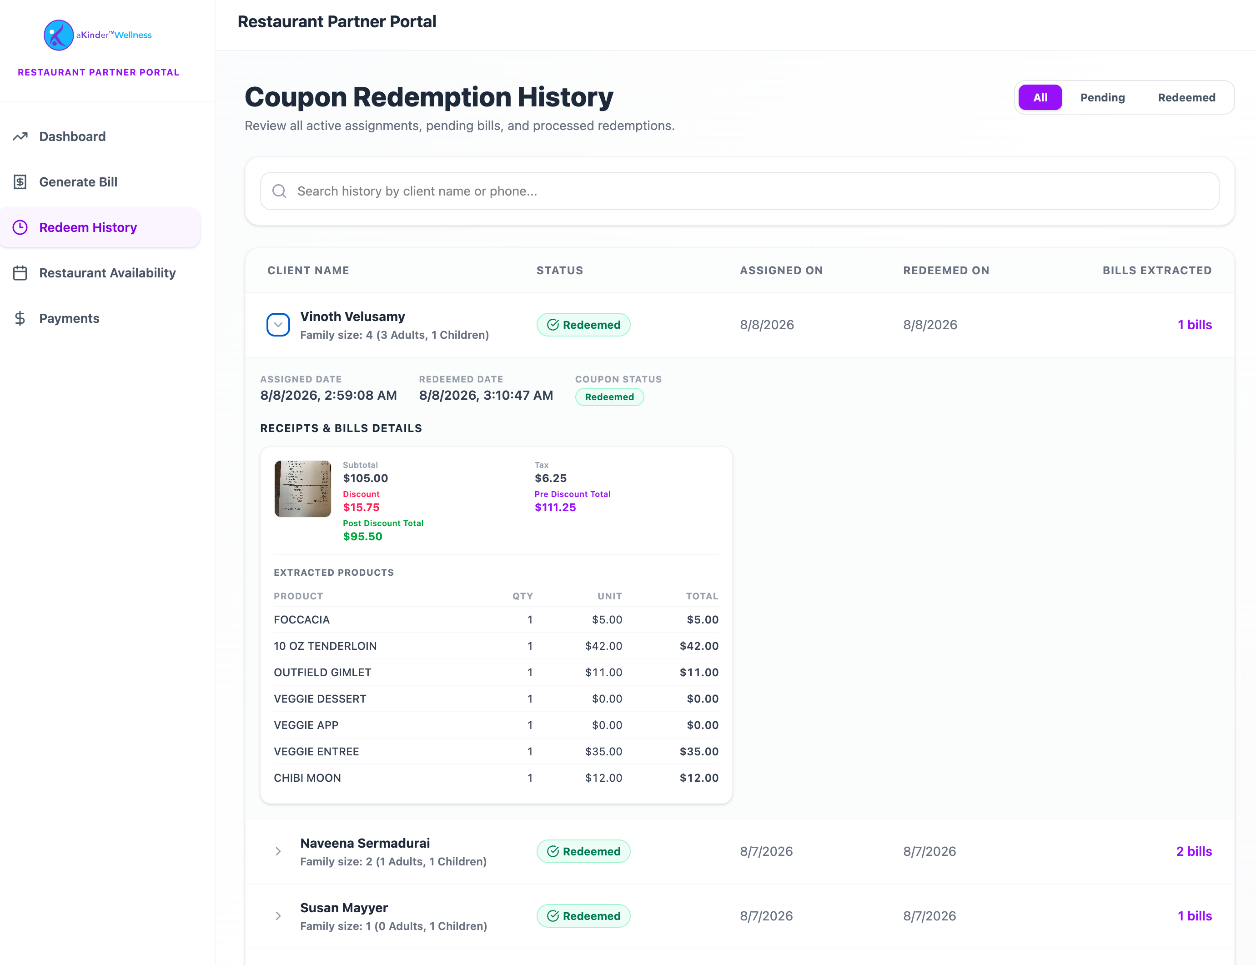Click the Redeemed status badge for Naveena Sermadurai

click(x=583, y=851)
